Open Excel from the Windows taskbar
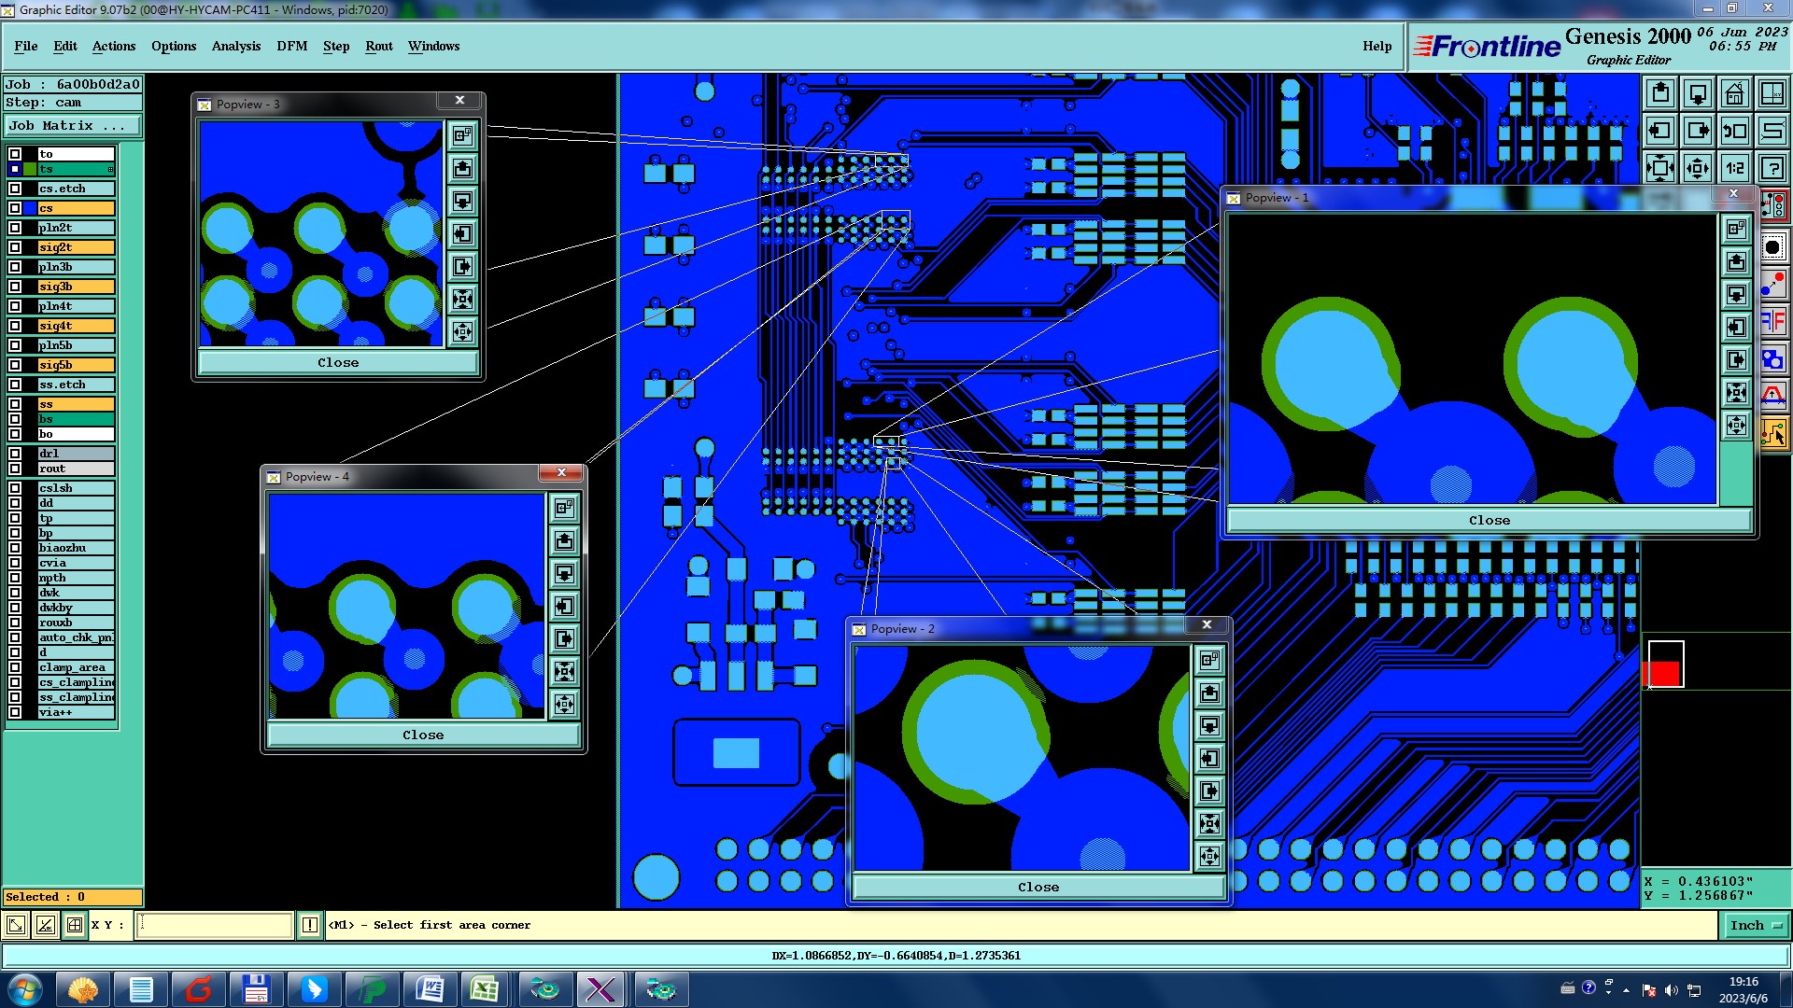The height and width of the screenshot is (1008, 1793). (484, 989)
